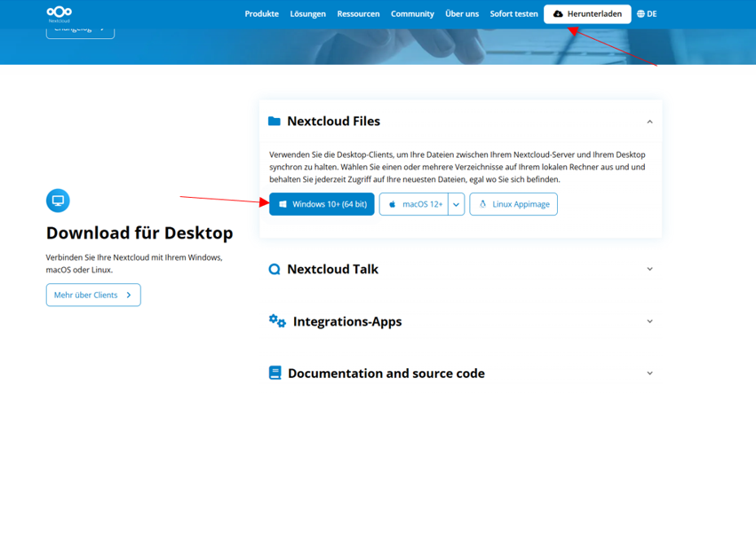The image size is (756, 536).
Task: Download the Windows 10+ (64 bit) client
Action: (322, 204)
